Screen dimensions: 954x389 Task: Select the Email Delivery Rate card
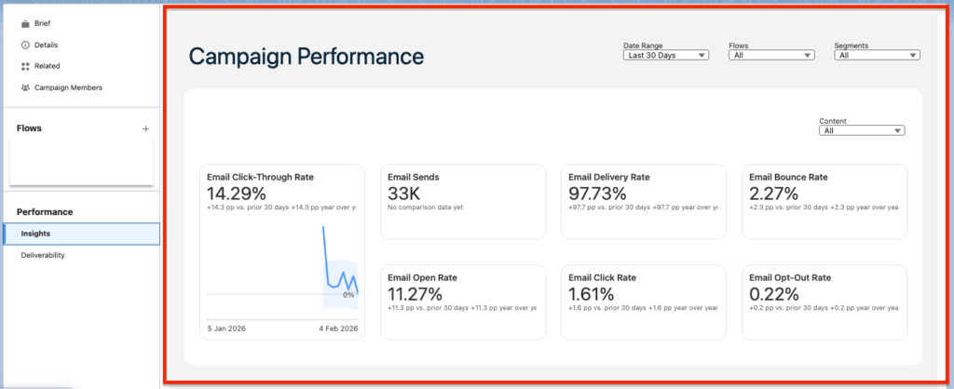[641, 201]
